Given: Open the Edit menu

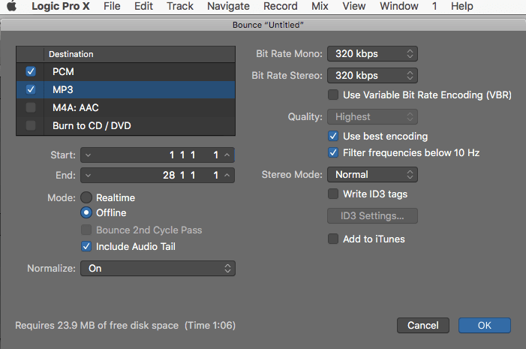Looking at the screenshot, I should 143,6.
